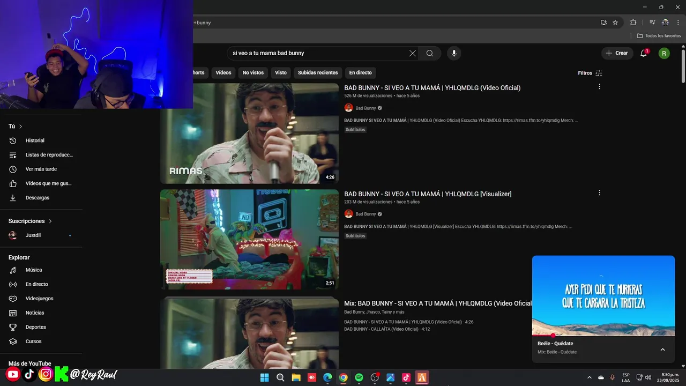
Task: Open Chrome profile avatar
Action: [x=665, y=23]
